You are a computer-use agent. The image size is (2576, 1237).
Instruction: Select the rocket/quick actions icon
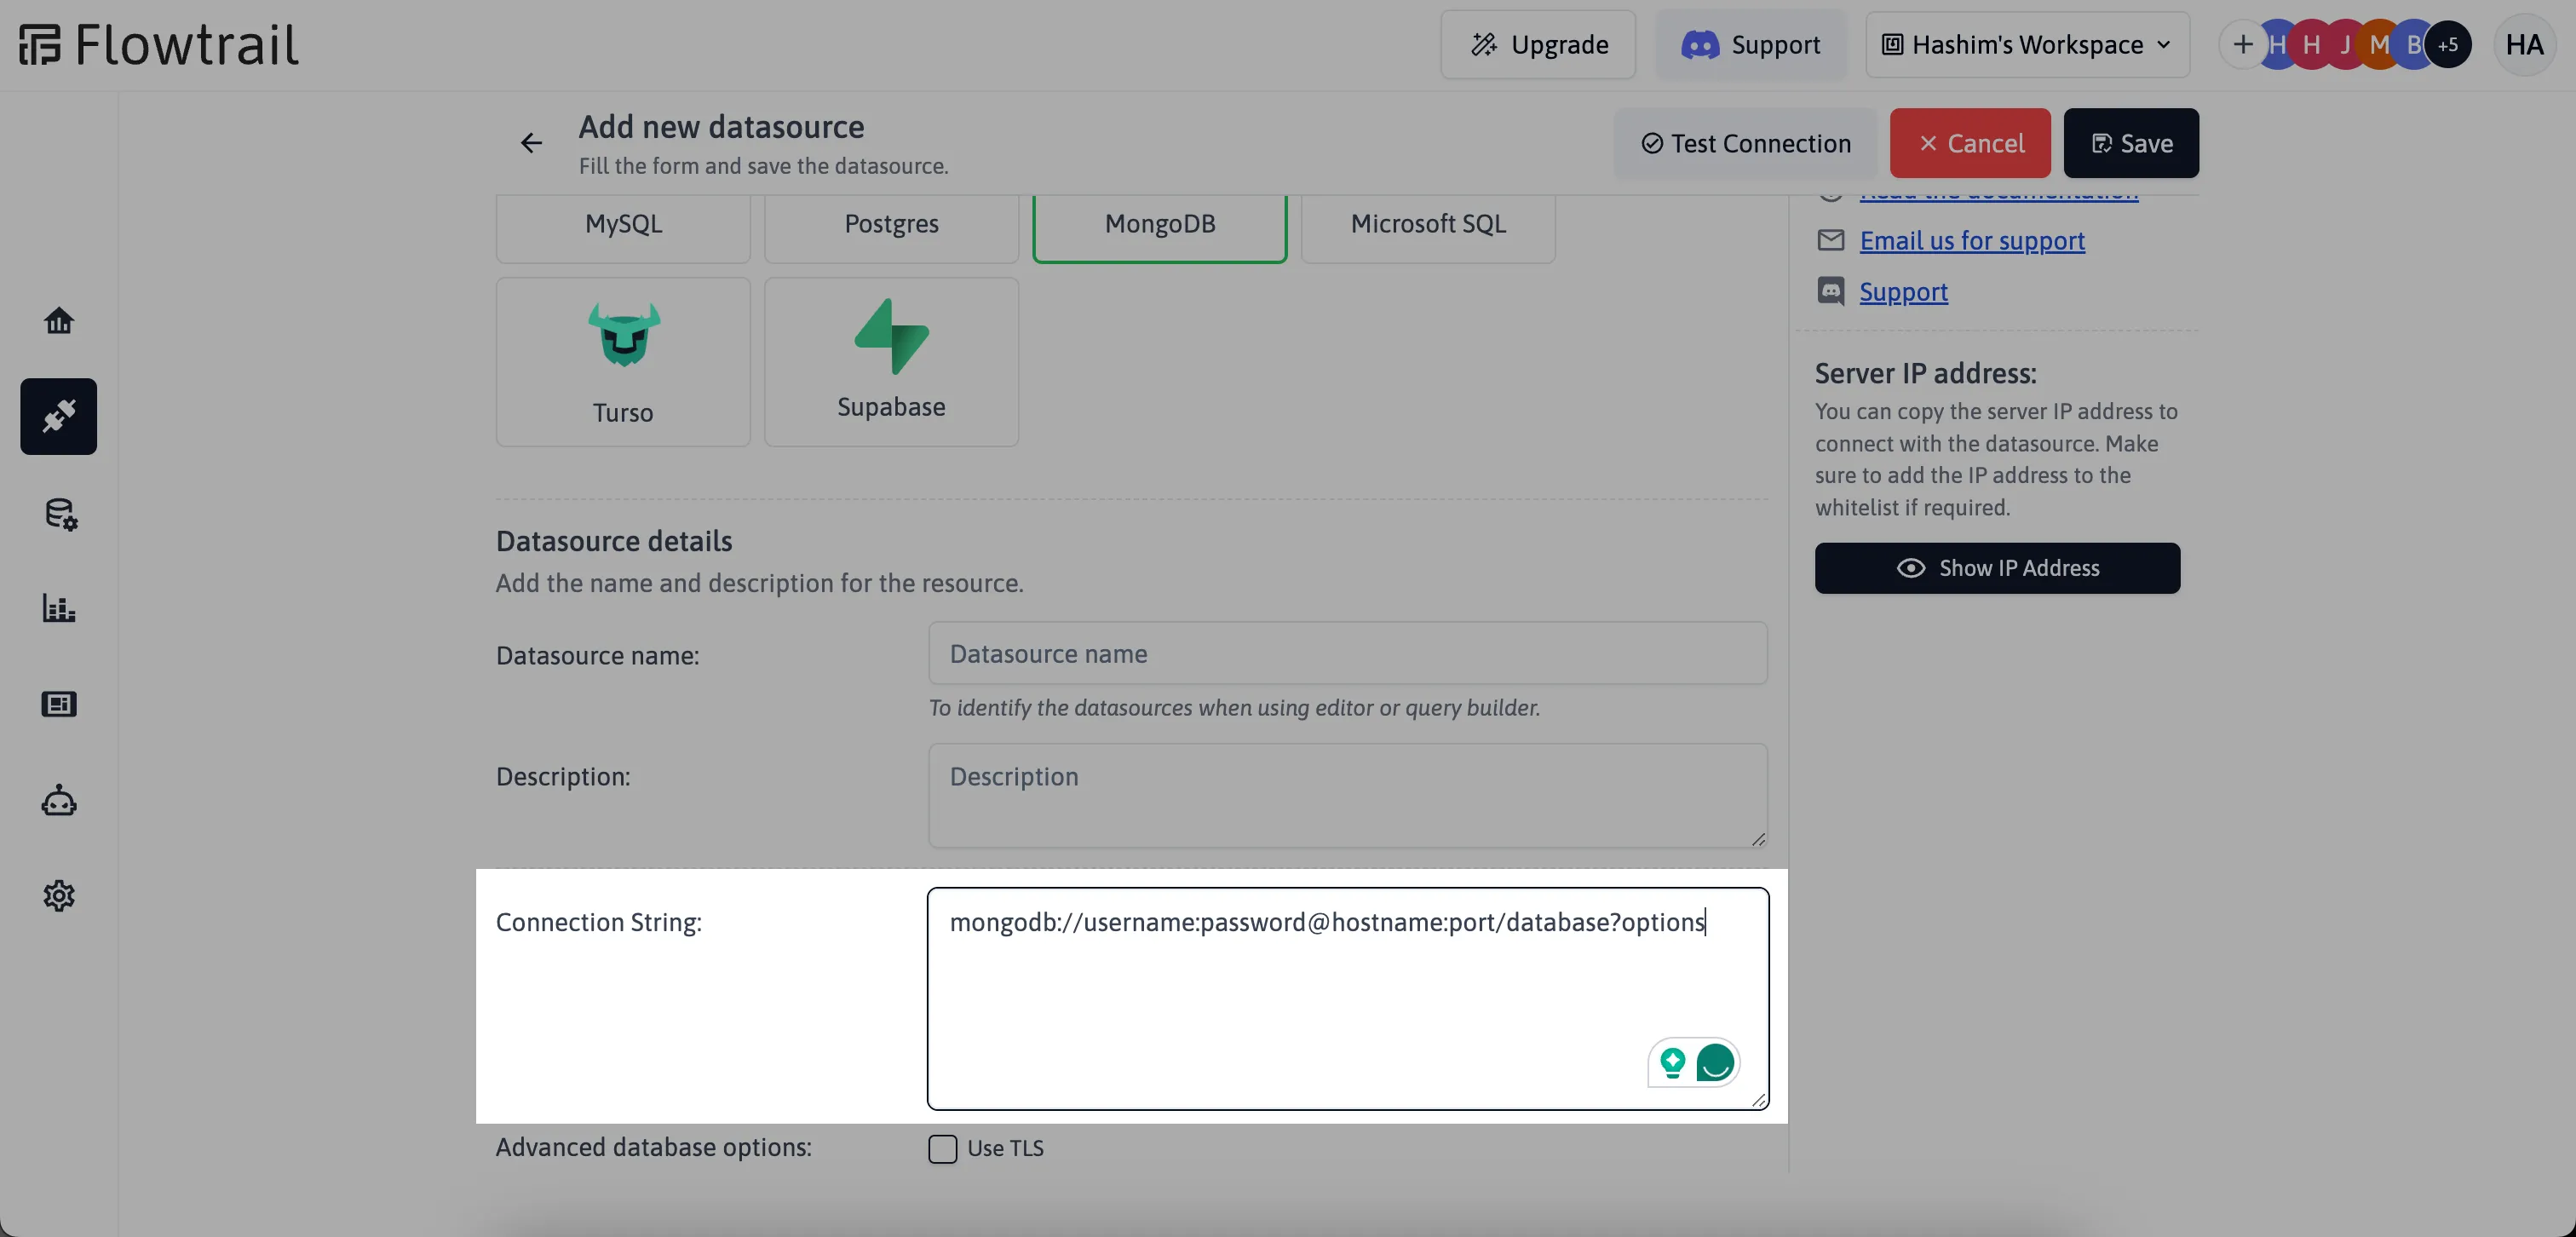(x=59, y=416)
